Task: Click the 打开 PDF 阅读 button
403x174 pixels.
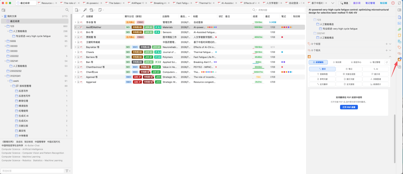Action: [x=349, y=107]
